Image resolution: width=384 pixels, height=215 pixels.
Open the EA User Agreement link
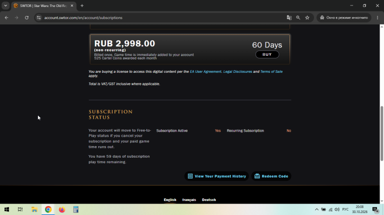click(x=205, y=72)
